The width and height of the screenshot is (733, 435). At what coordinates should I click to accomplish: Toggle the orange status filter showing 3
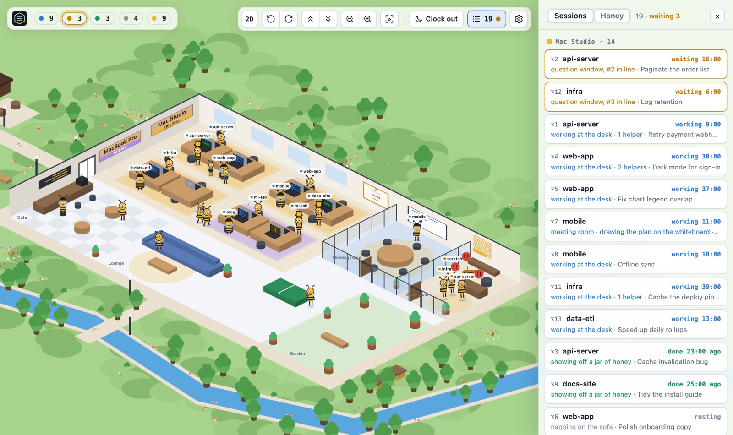coord(74,18)
